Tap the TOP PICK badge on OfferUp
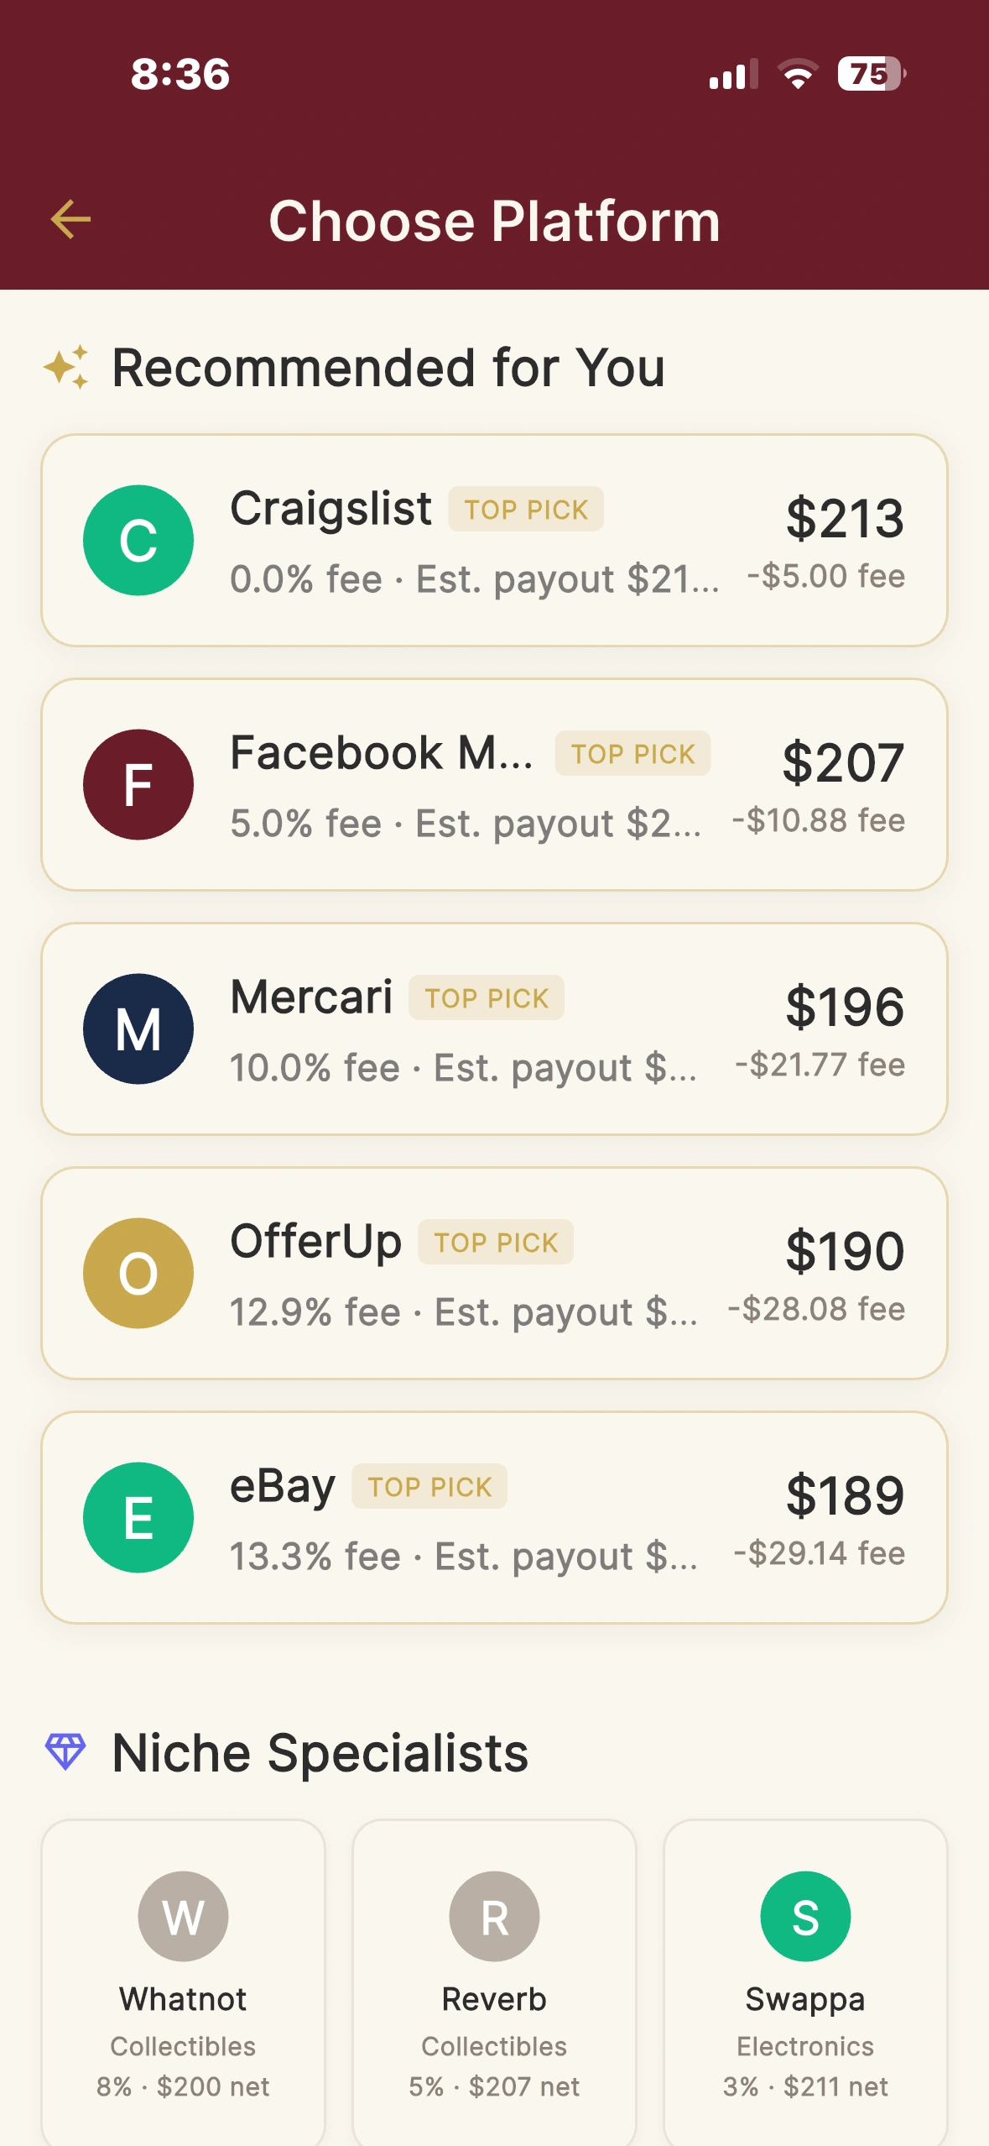The height and width of the screenshot is (2146, 989). point(496,1242)
